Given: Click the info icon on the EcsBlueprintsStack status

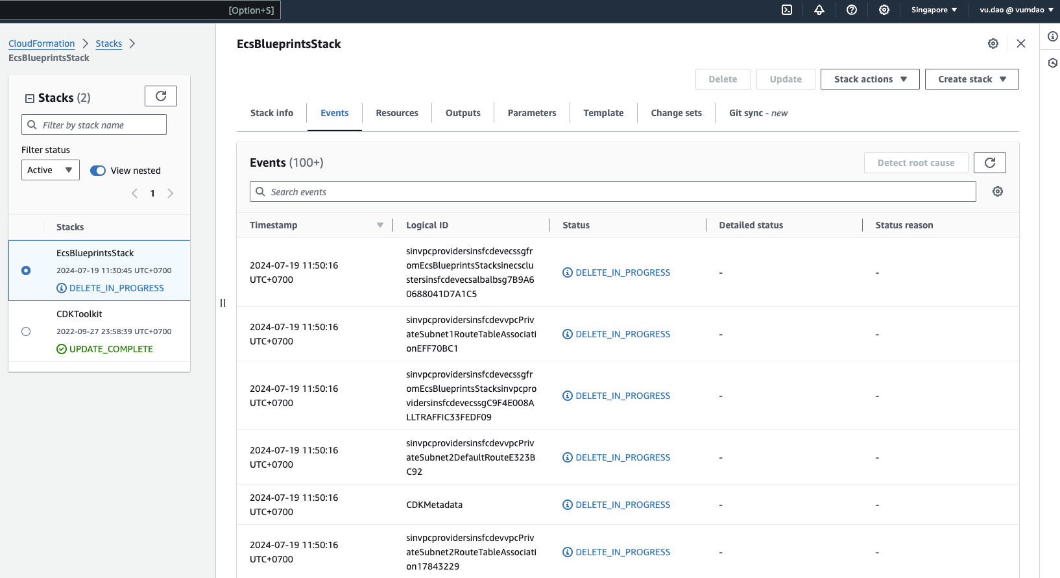Looking at the screenshot, I should coord(62,288).
